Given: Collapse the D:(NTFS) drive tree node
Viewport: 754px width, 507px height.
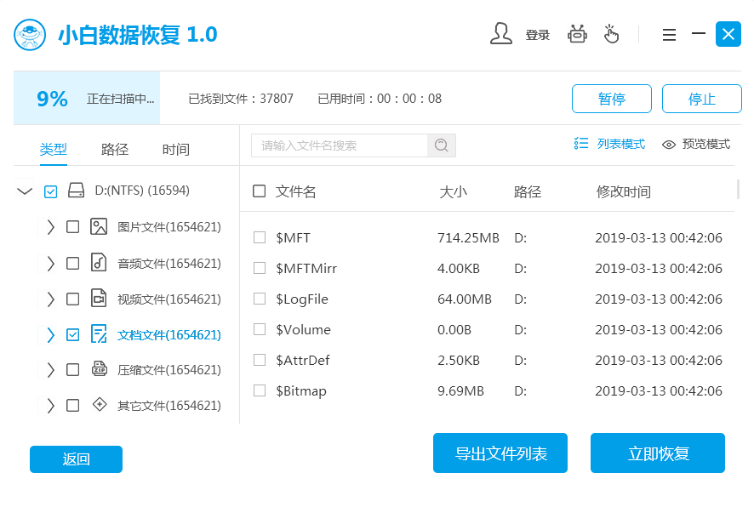Looking at the screenshot, I should coord(25,191).
